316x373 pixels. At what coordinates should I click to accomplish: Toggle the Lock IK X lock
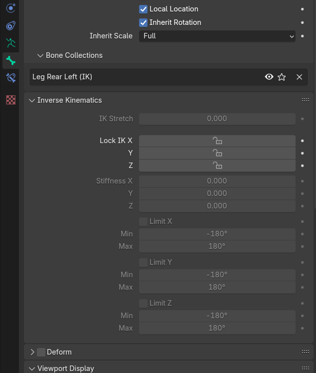217,141
